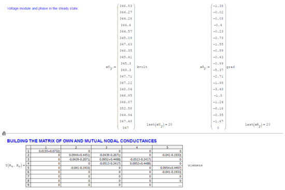This screenshot has width=285, height=190.
Task: Click cell -0.041-0.1933j in row 6
Action: coord(167,172)
